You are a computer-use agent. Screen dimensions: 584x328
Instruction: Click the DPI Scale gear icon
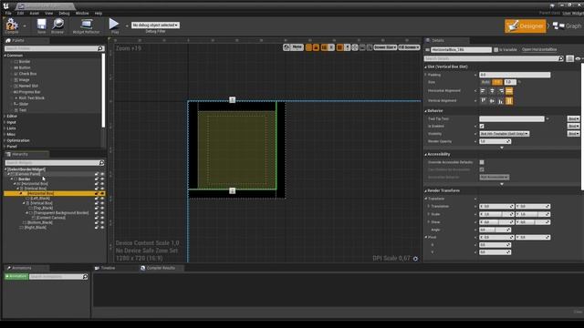coord(416,259)
